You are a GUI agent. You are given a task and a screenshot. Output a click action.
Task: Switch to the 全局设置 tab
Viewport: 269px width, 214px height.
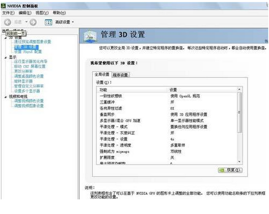pos(102,75)
